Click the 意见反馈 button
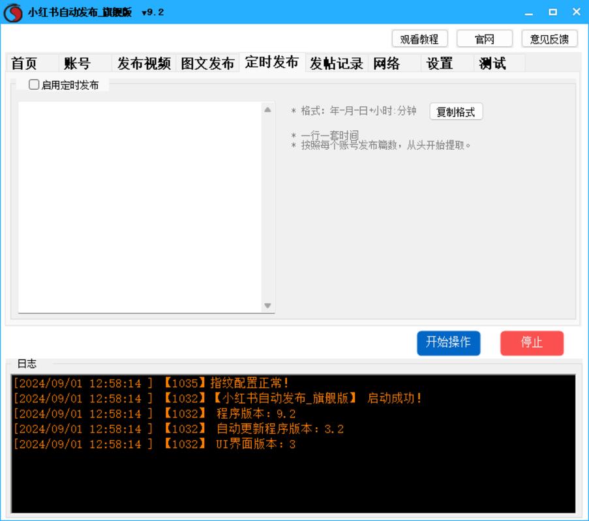Viewport: 589px width, 521px height. (x=549, y=39)
